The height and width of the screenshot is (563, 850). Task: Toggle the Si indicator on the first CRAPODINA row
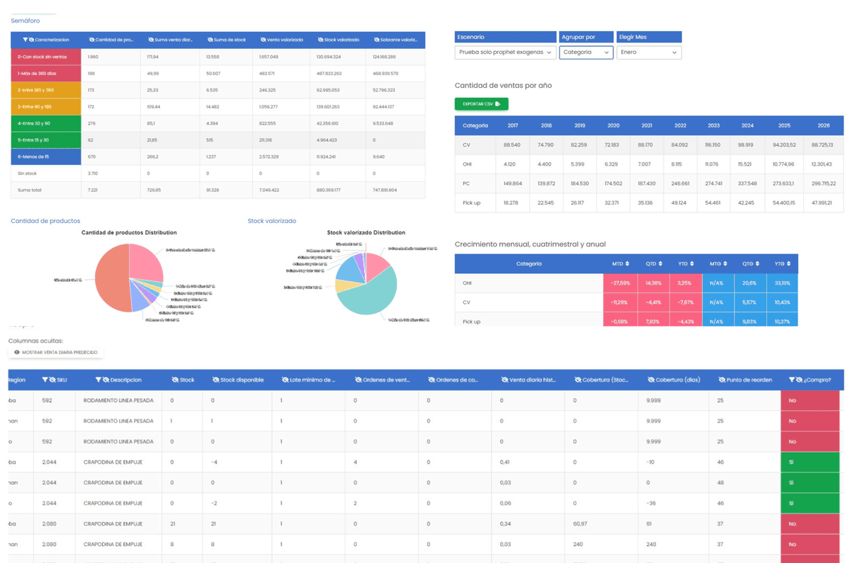coord(810,462)
